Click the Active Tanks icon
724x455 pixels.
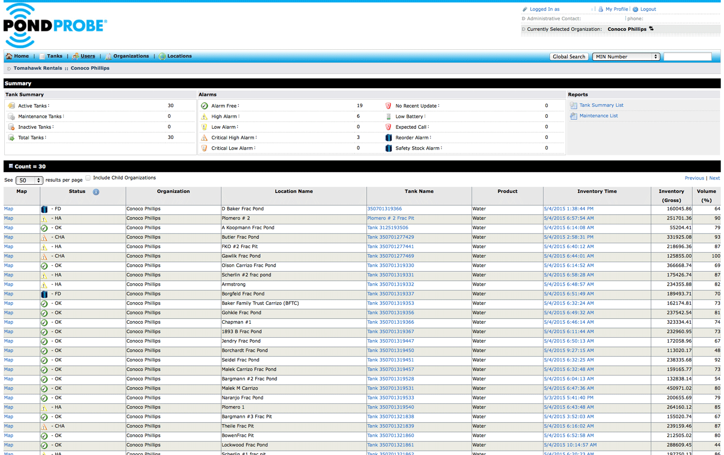point(12,106)
